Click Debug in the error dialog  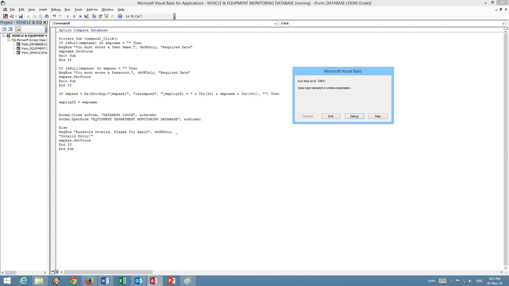pos(354,116)
